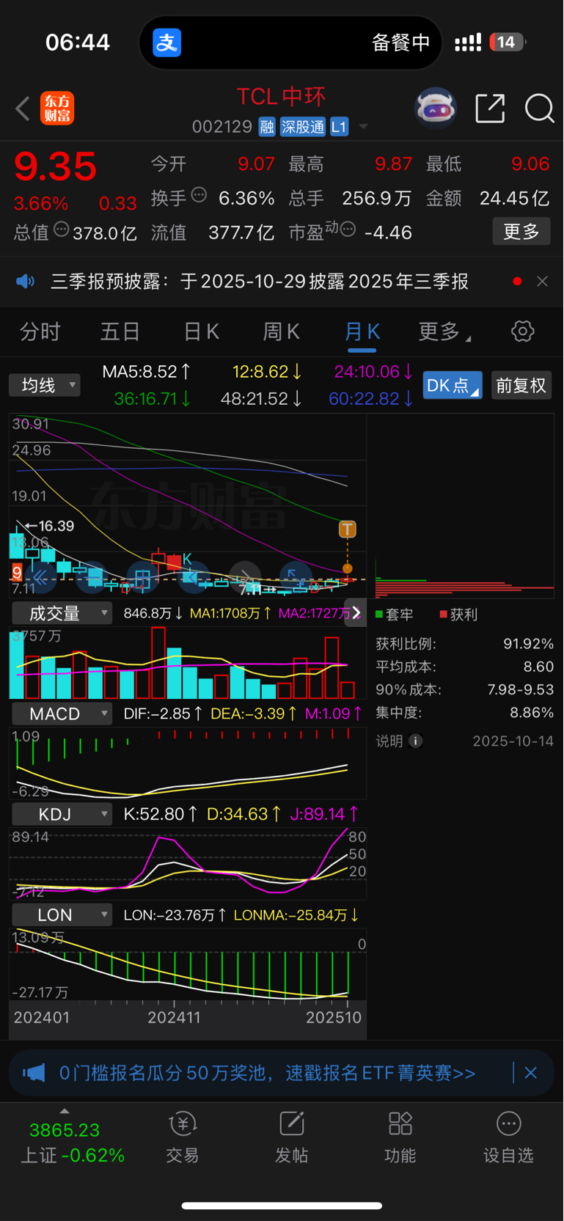Tap the speaker announcement icon
Screen dimensions: 564x1221
click(26, 282)
